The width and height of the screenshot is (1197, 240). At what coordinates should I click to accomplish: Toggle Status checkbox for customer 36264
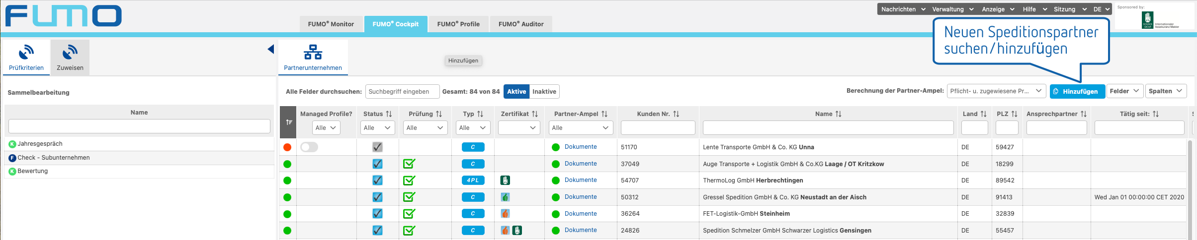(x=377, y=214)
